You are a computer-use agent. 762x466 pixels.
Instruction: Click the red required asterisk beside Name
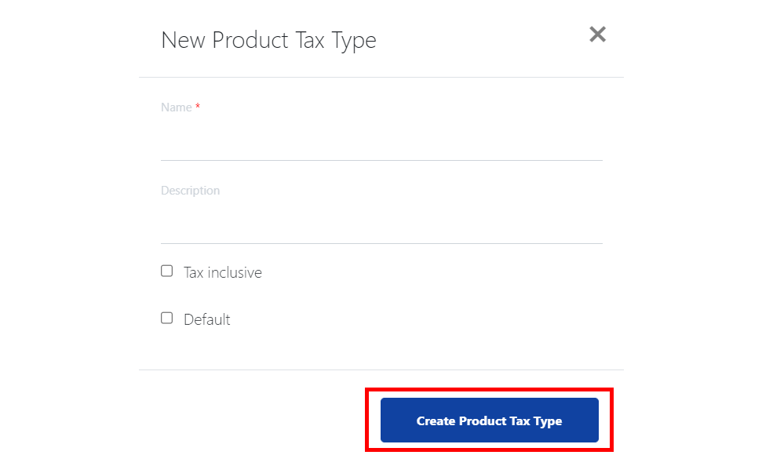click(x=197, y=106)
